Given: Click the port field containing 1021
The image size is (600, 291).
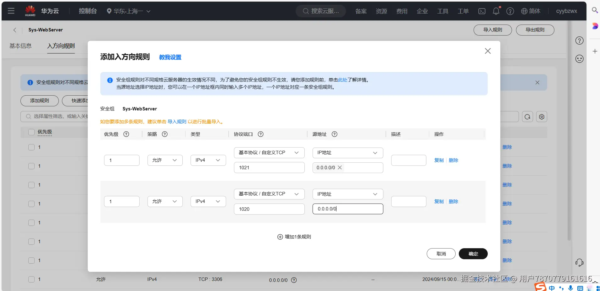Looking at the screenshot, I should 269,168.
